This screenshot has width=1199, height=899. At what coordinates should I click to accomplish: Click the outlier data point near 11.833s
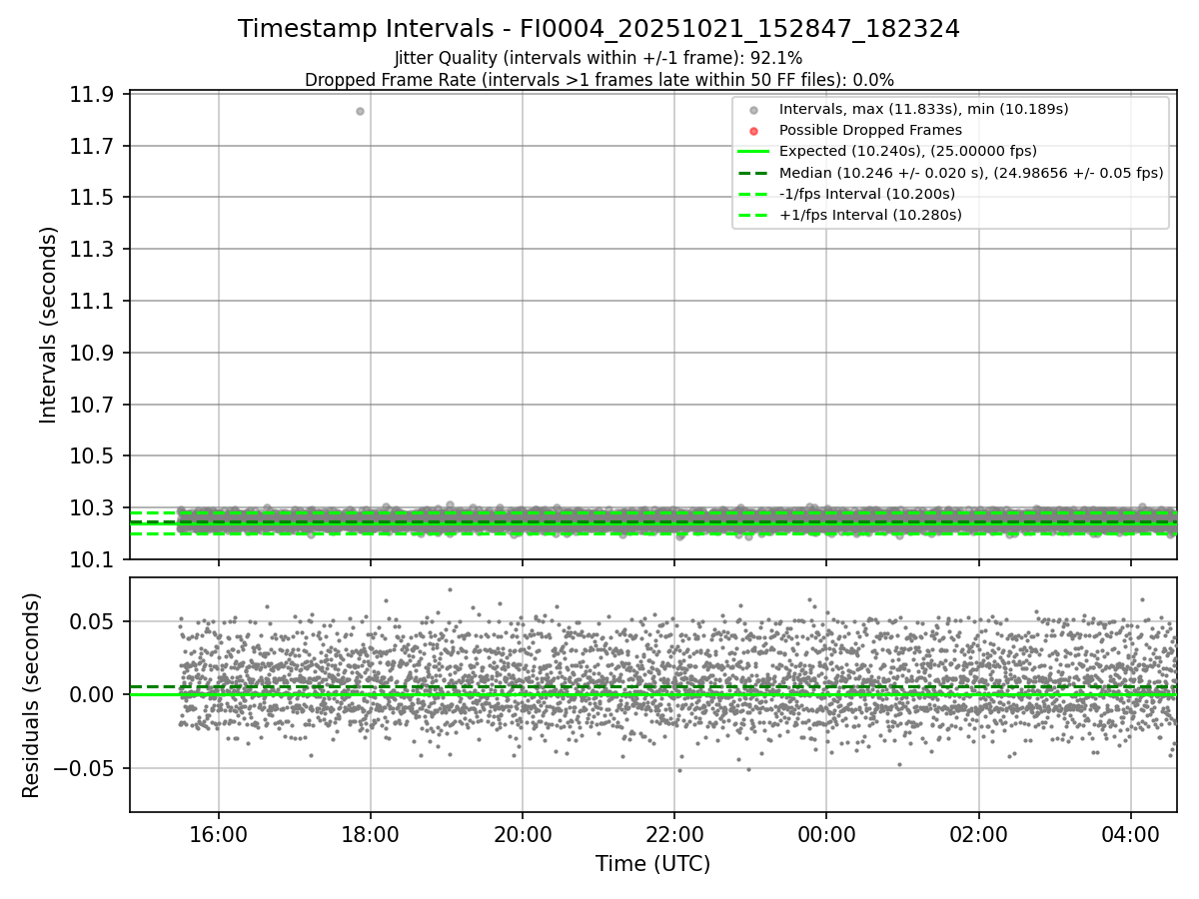360,111
